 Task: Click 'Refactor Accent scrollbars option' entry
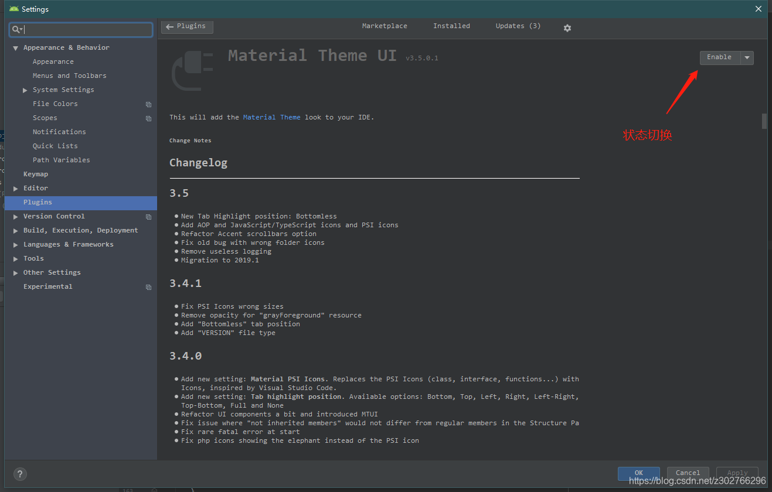249,234
